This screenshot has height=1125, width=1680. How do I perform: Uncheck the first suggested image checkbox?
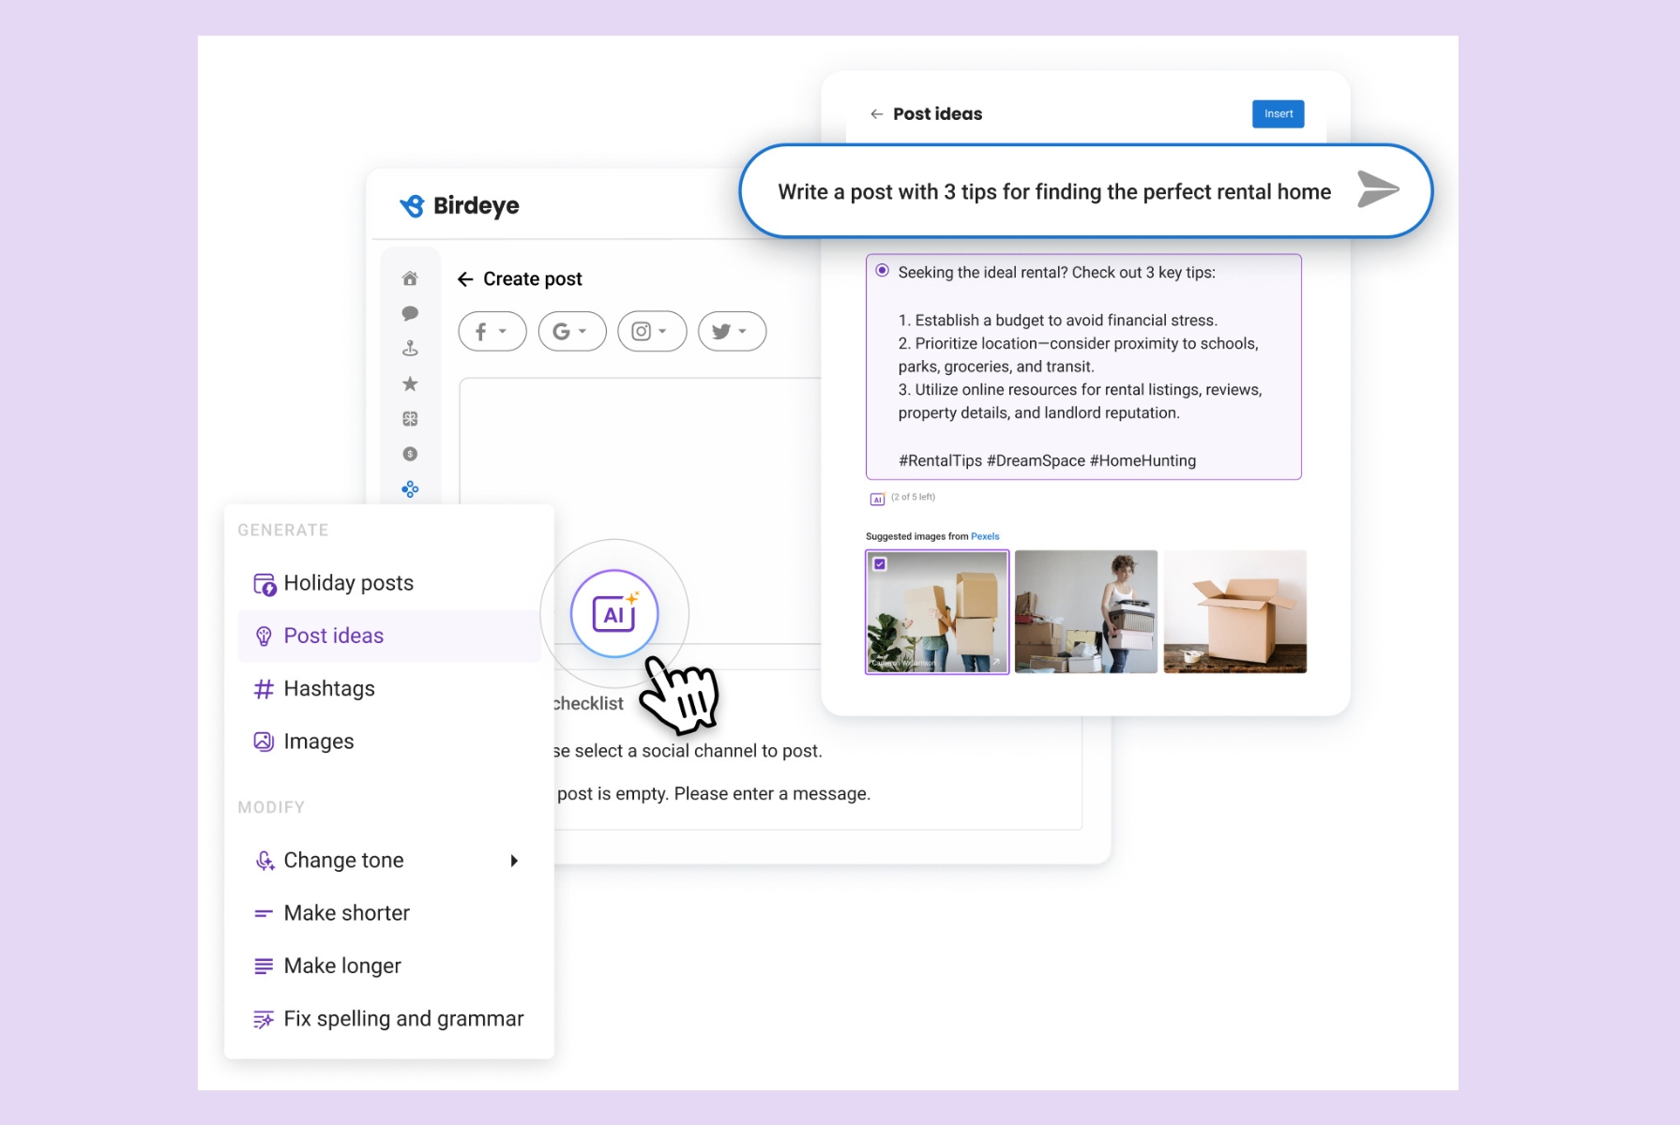click(880, 564)
